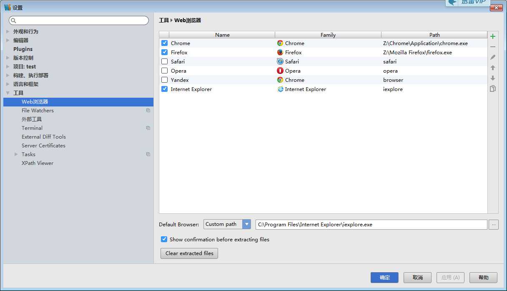507x291 pixels.
Task: Expand the 版本控制 settings group
Action: [8, 58]
